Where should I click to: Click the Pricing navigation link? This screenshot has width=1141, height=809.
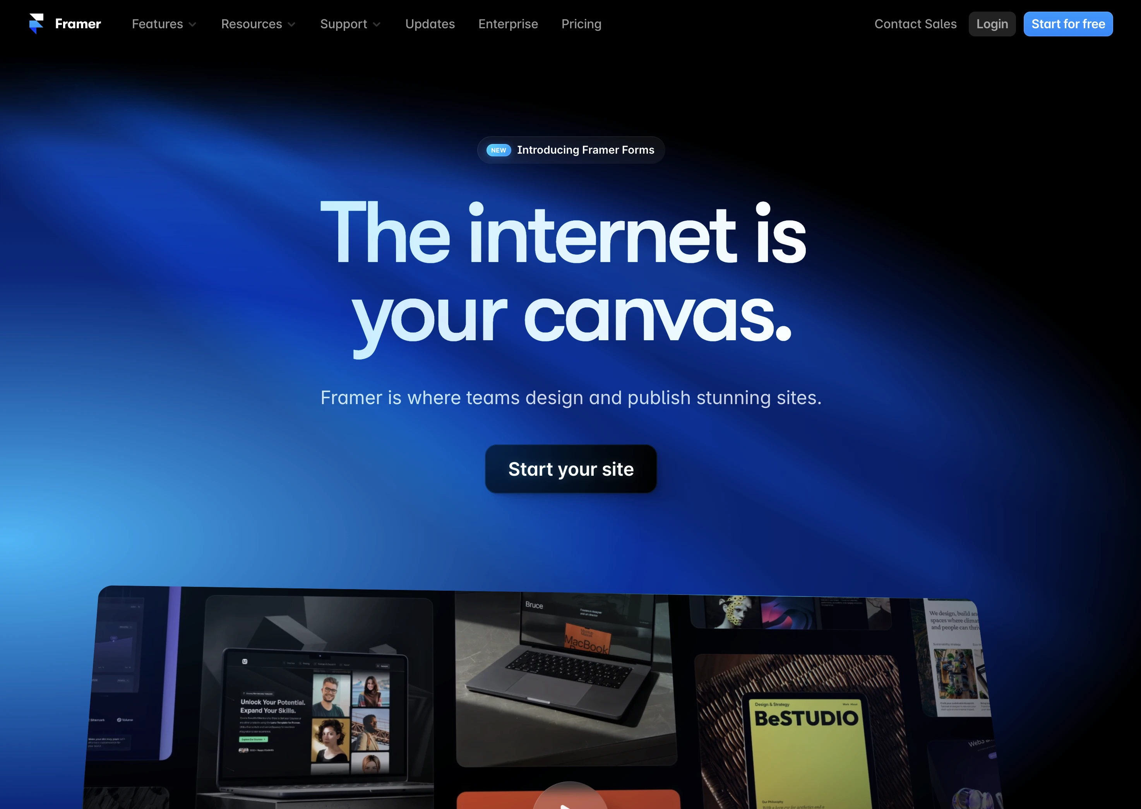pyautogui.click(x=581, y=24)
